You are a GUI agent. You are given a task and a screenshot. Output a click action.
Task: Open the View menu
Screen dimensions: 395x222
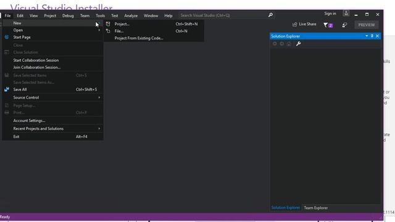click(x=33, y=15)
